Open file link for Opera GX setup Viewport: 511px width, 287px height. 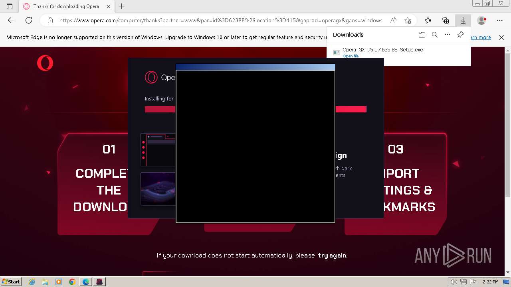(351, 56)
